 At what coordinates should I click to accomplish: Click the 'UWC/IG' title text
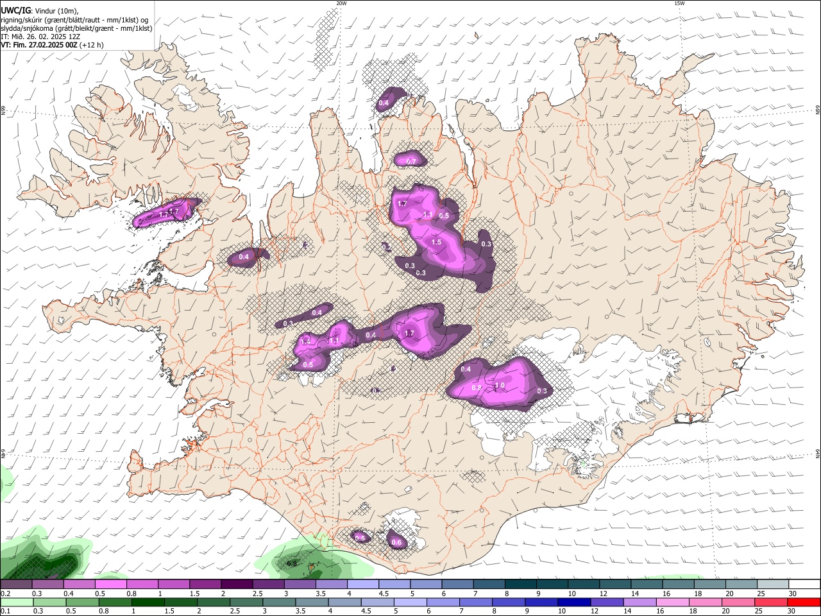tap(15, 10)
